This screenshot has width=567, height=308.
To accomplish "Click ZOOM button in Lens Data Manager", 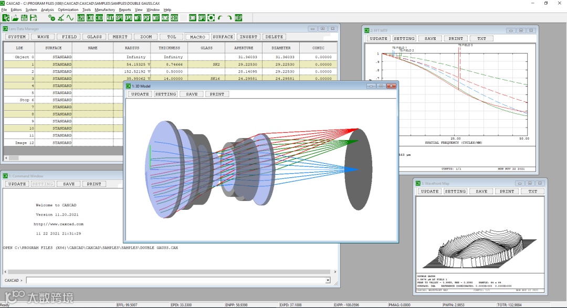I will [x=146, y=37].
